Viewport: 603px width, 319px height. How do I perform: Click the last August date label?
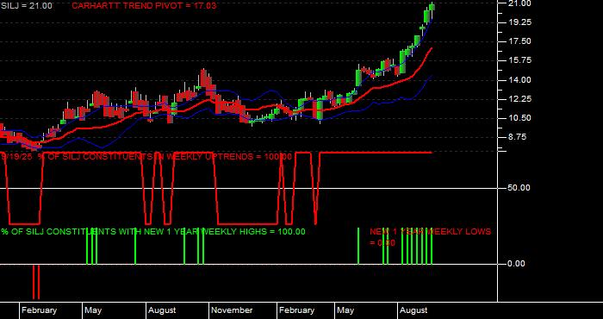click(x=413, y=310)
